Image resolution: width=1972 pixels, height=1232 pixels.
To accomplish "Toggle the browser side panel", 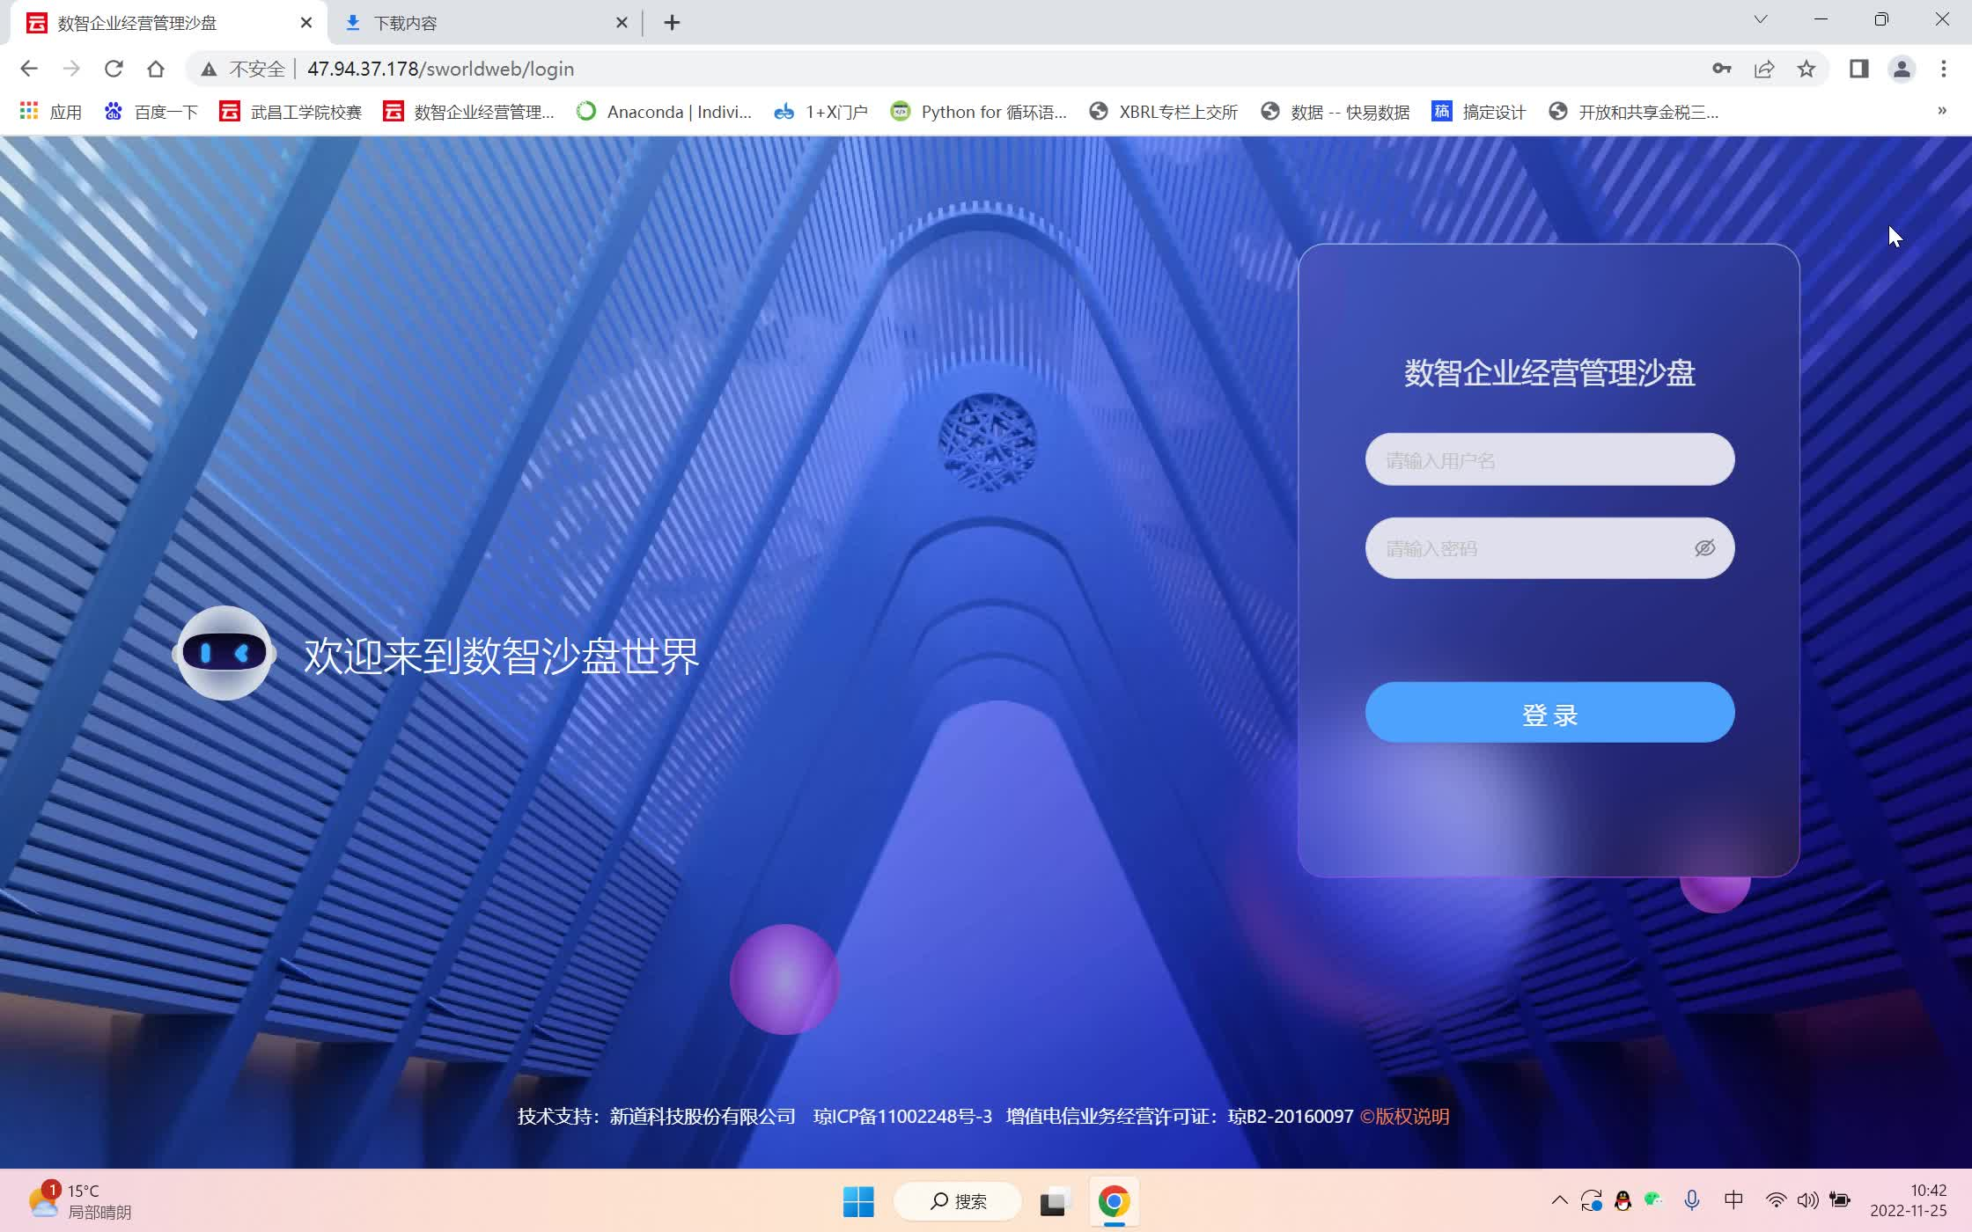I will (1858, 69).
